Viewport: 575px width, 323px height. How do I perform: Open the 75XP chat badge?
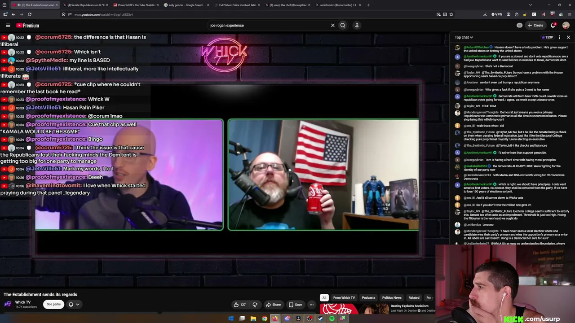(x=547, y=37)
